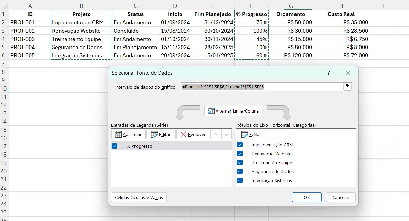Select cell H2 with R$ 35.000
409x221 pixels.
[x=341, y=22]
